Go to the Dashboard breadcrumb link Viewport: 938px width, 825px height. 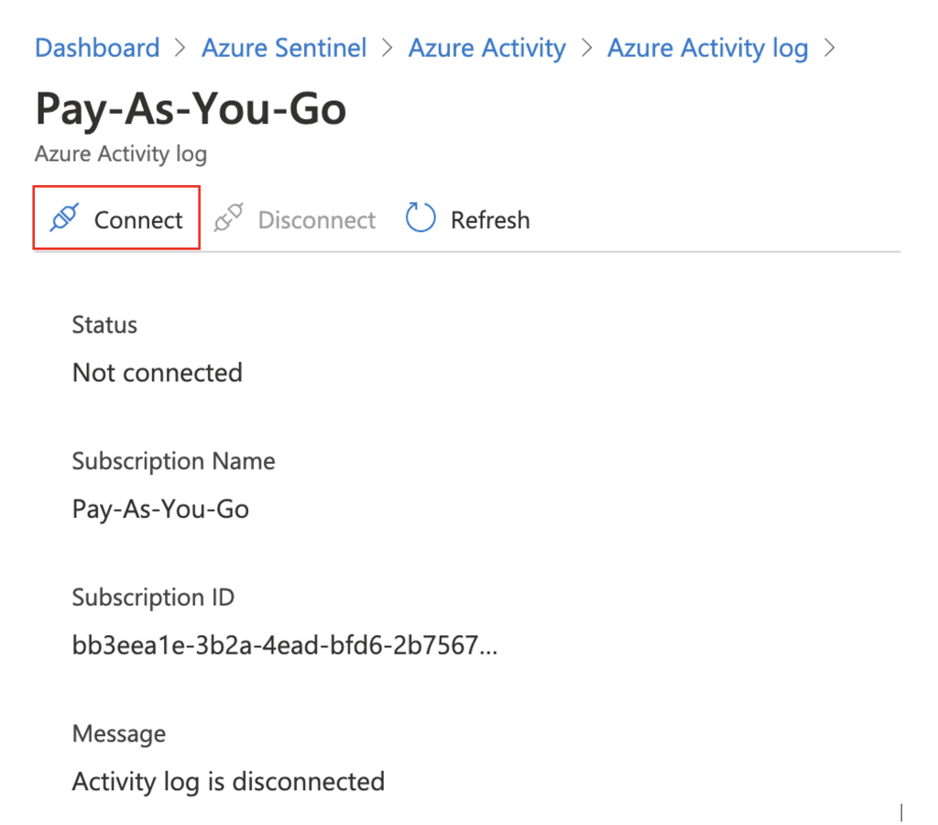coord(97,48)
